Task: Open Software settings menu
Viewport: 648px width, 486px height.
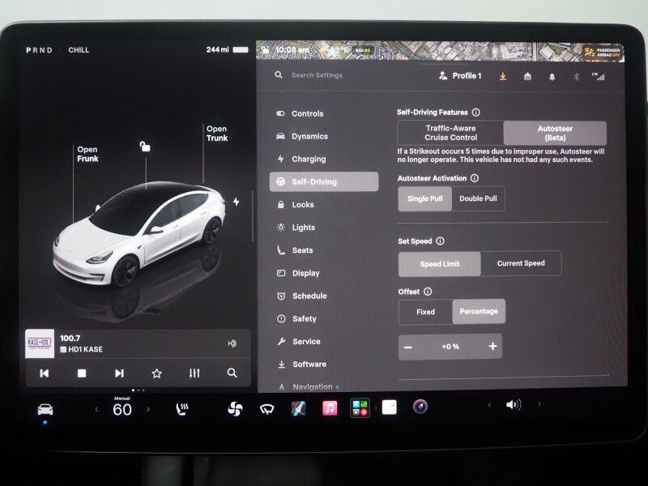Action: (x=324, y=364)
